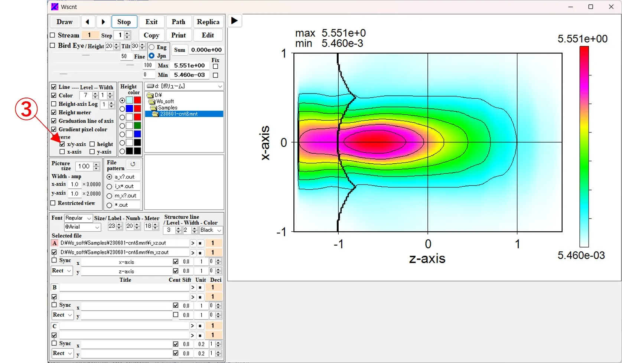Screen dimensions: 622x363
Task: Click the '>' button in section B first row
Action: (193, 287)
